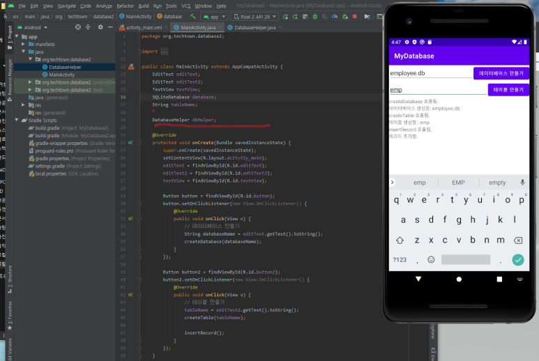Viewport: 539px width, 361px height.
Task: Click Collapse All icon in Project panel
Action: tap(88, 27)
